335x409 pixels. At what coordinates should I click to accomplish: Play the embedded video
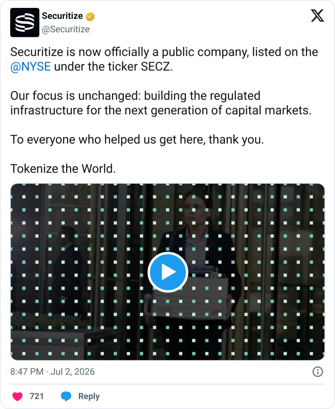pyautogui.click(x=167, y=272)
